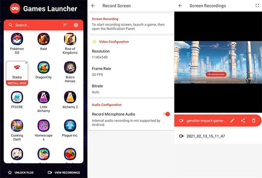This screenshot has height=178, width=262.
Task: Launch DragonCity from the games grid
Action: [x=43, y=68]
